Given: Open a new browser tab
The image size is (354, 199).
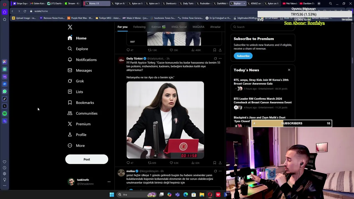Looking at the screenshot, I should [319, 3].
